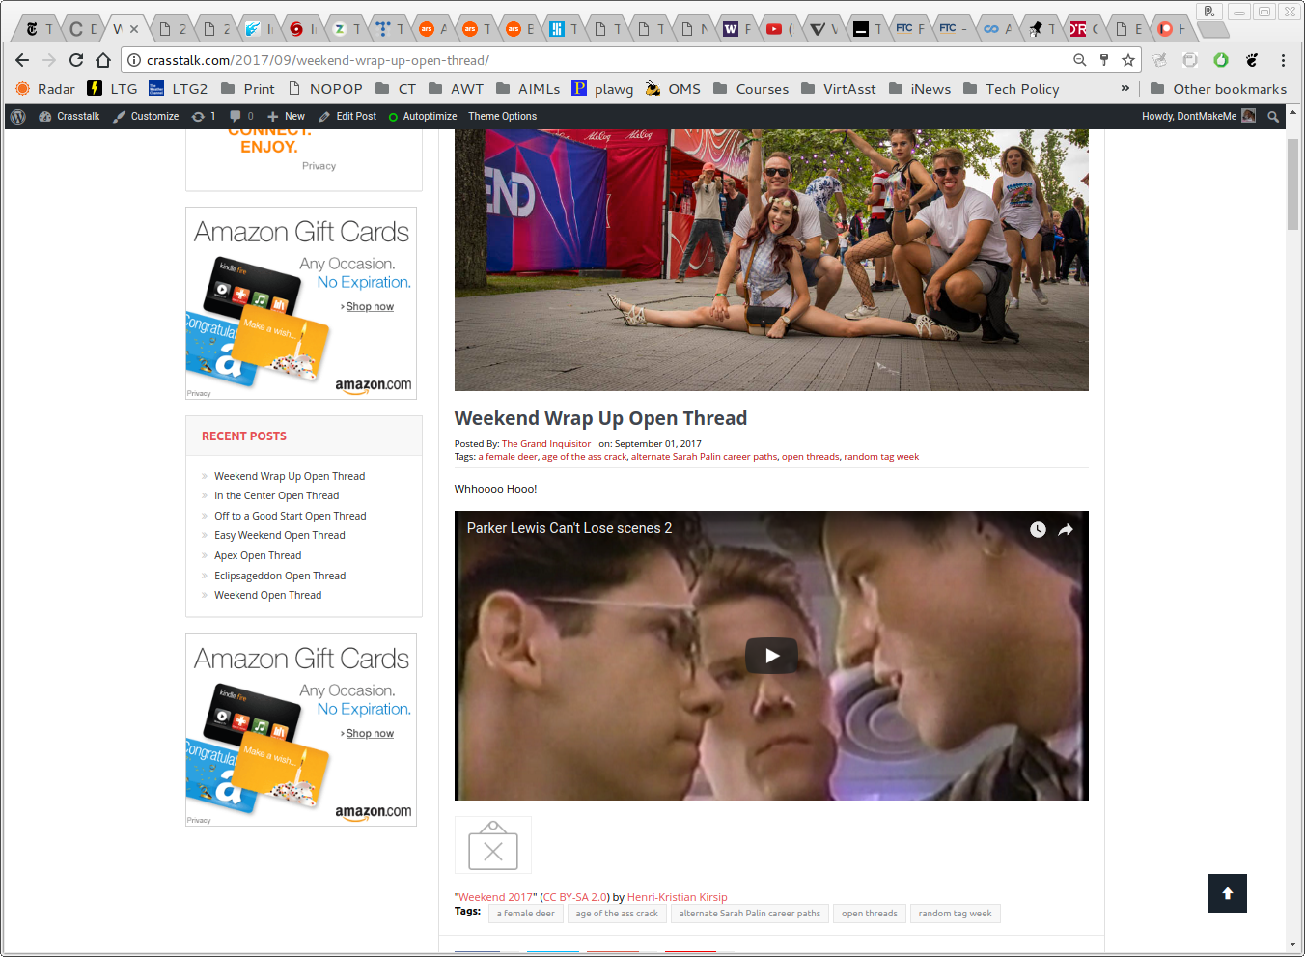The width and height of the screenshot is (1305, 957).
Task: Expand the VirtAsst bookmark folder
Action: pyautogui.click(x=838, y=89)
